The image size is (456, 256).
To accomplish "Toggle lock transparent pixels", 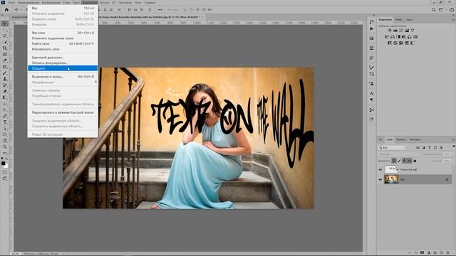I will 394,161.
